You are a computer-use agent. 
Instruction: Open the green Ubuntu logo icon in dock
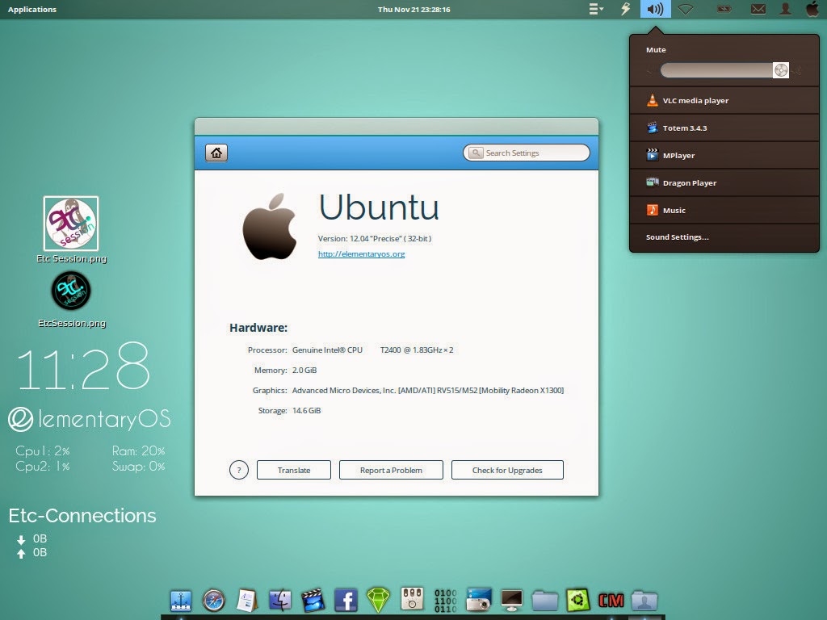577,601
